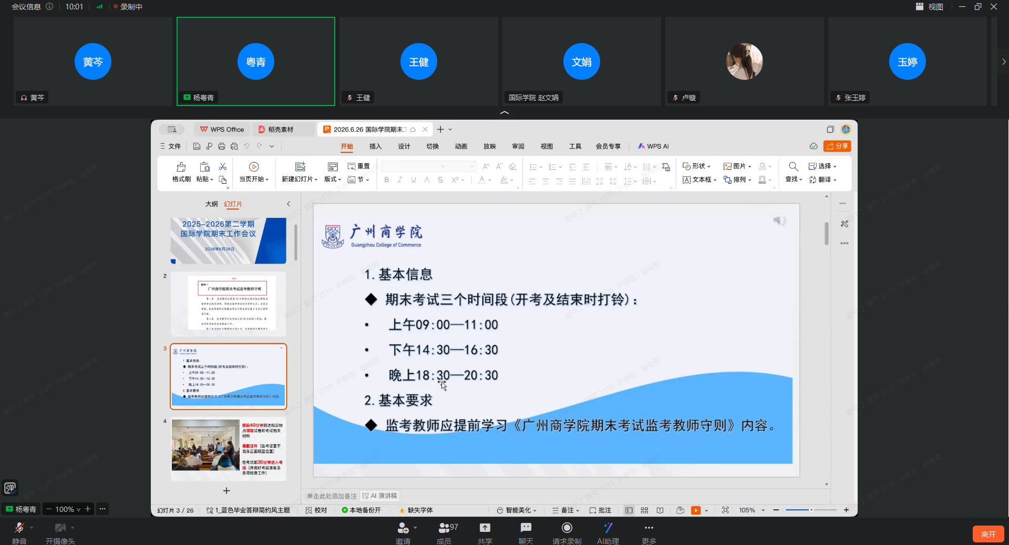Open the Chat (聊天) icon in meeting bar
The width and height of the screenshot is (1009, 545).
[x=526, y=528]
